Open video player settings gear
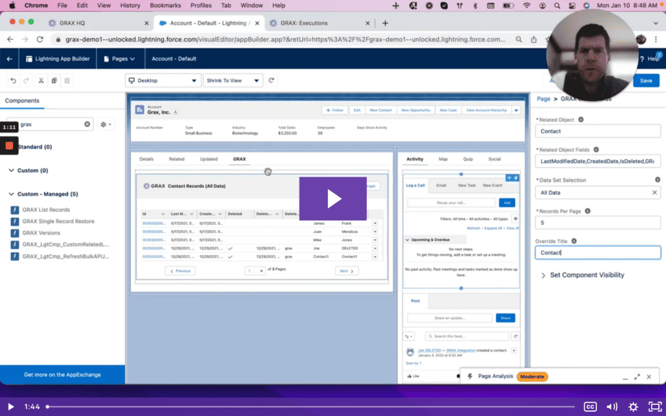Viewport: 666px width, 416px height. pyautogui.click(x=633, y=406)
